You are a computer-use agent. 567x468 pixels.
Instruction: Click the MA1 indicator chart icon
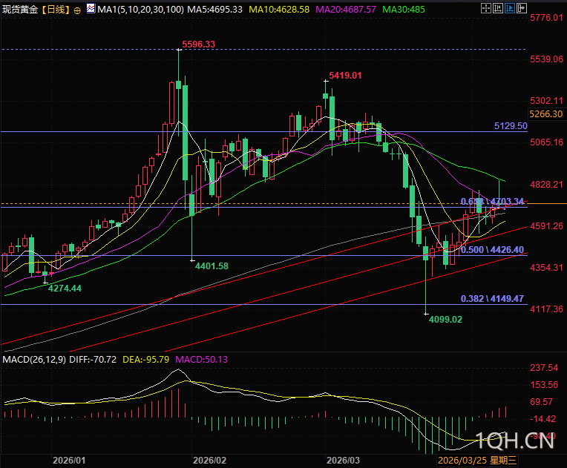click(x=91, y=9)
